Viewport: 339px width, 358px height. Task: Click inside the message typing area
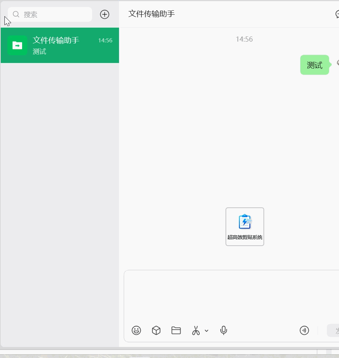coord(228,295)
